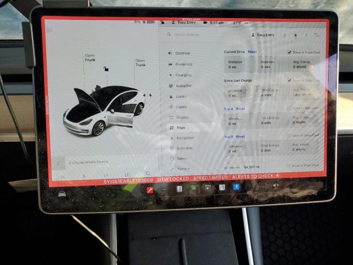
Task: Tap the play media button
Action: (x=84, y=176)
